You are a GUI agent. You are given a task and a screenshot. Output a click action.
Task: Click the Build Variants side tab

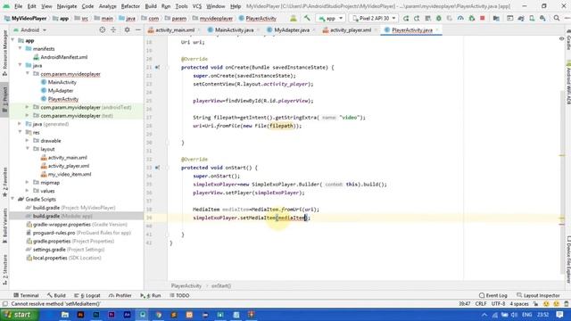[4, 226]
